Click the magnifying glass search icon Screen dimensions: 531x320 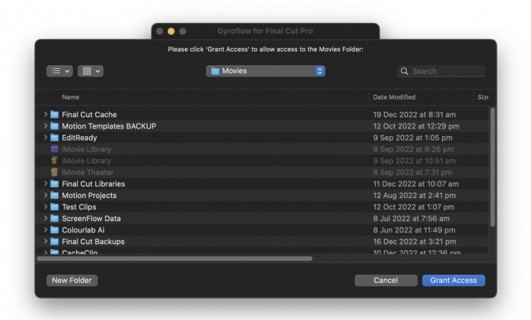click(x=405, y=71)
